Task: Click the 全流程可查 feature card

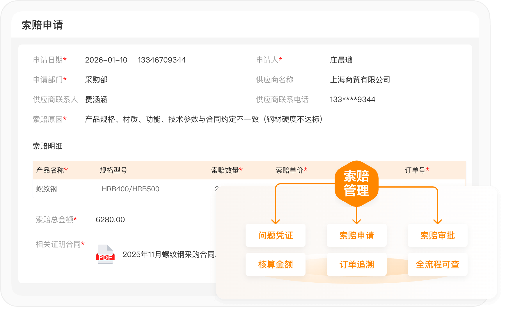Action: 437,264
